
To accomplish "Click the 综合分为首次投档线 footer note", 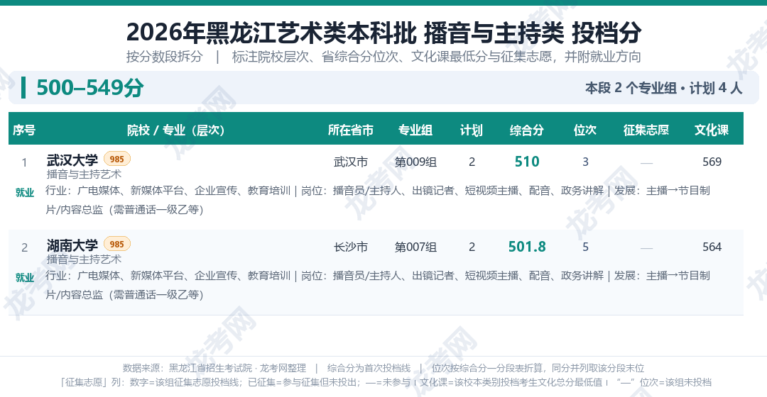I will [x=369, y=368].
